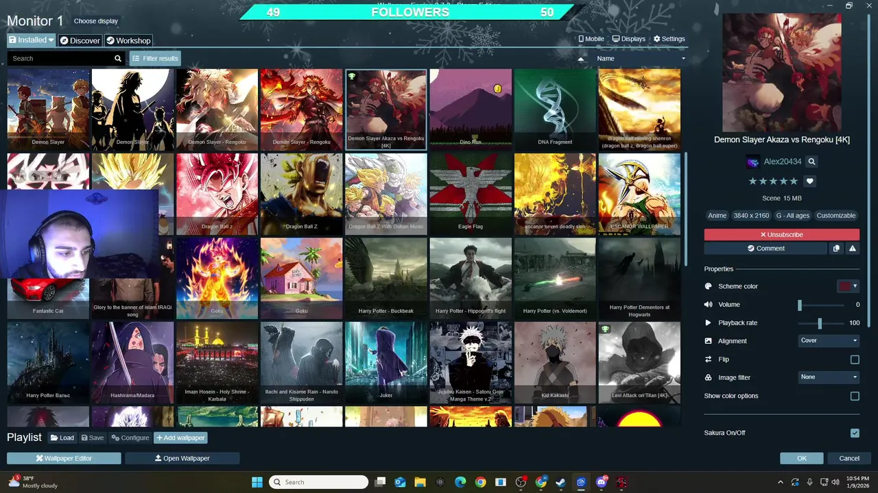Configure the playlist
This screenshot has width=878, height=493.
(130, 438)
